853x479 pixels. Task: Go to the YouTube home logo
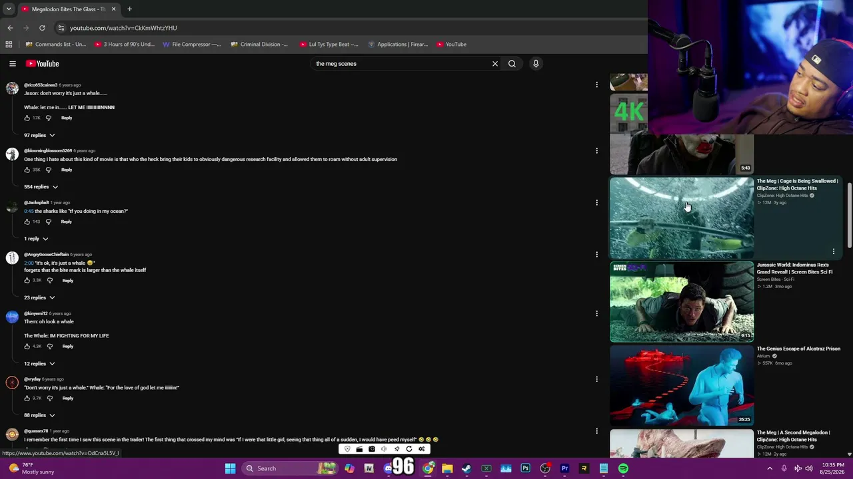coord(43,64)
